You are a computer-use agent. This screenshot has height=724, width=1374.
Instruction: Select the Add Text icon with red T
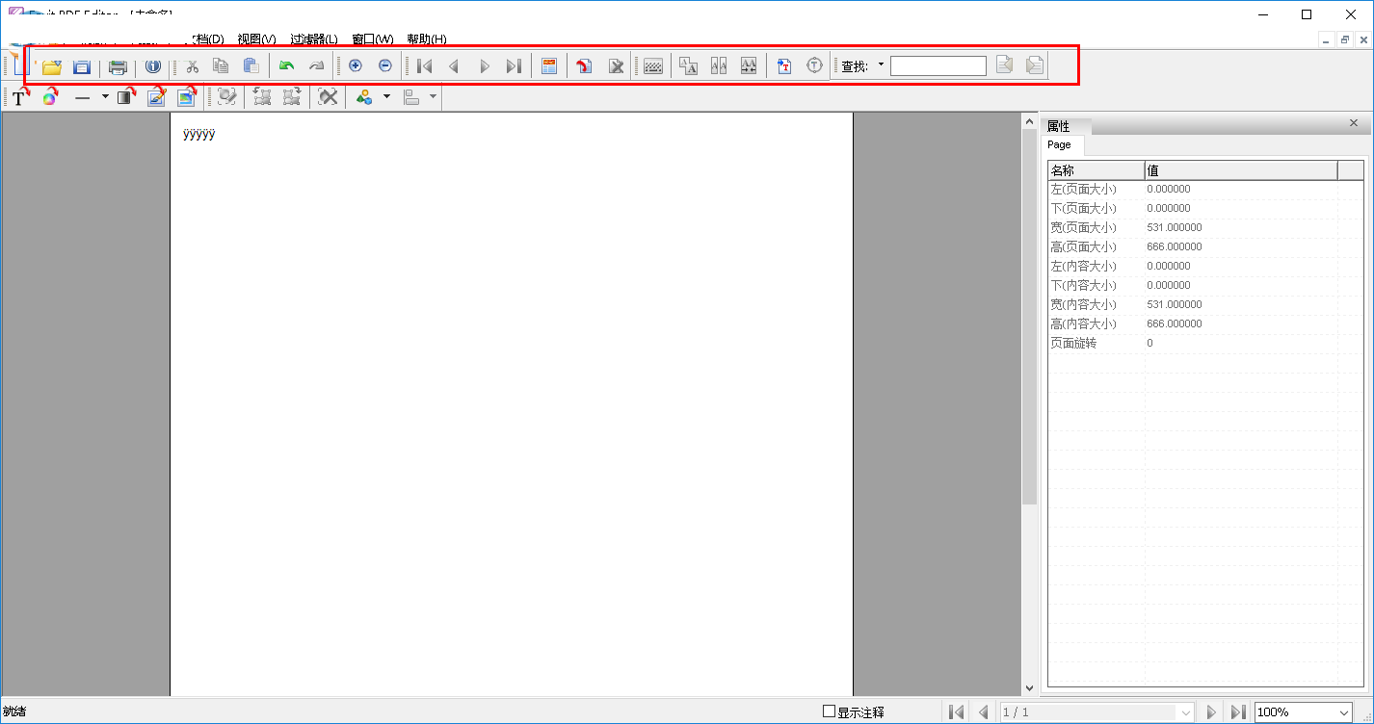point(784,65)
